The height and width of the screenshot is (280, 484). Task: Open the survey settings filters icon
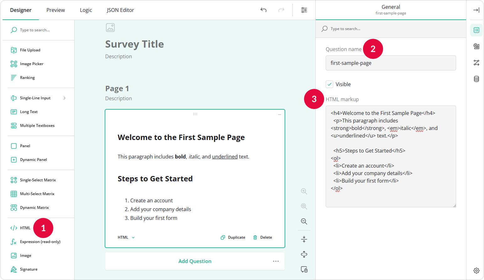click(x=304, y=10)
